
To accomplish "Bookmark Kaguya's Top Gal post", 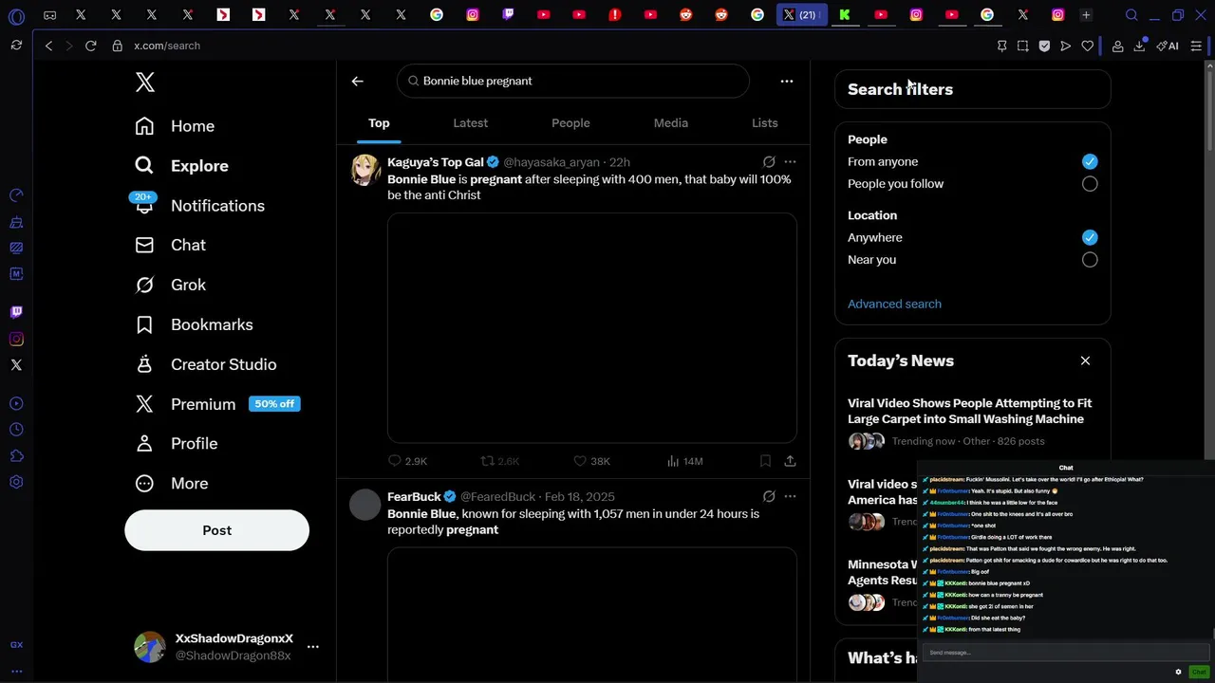I will click(x=765, y=461).
